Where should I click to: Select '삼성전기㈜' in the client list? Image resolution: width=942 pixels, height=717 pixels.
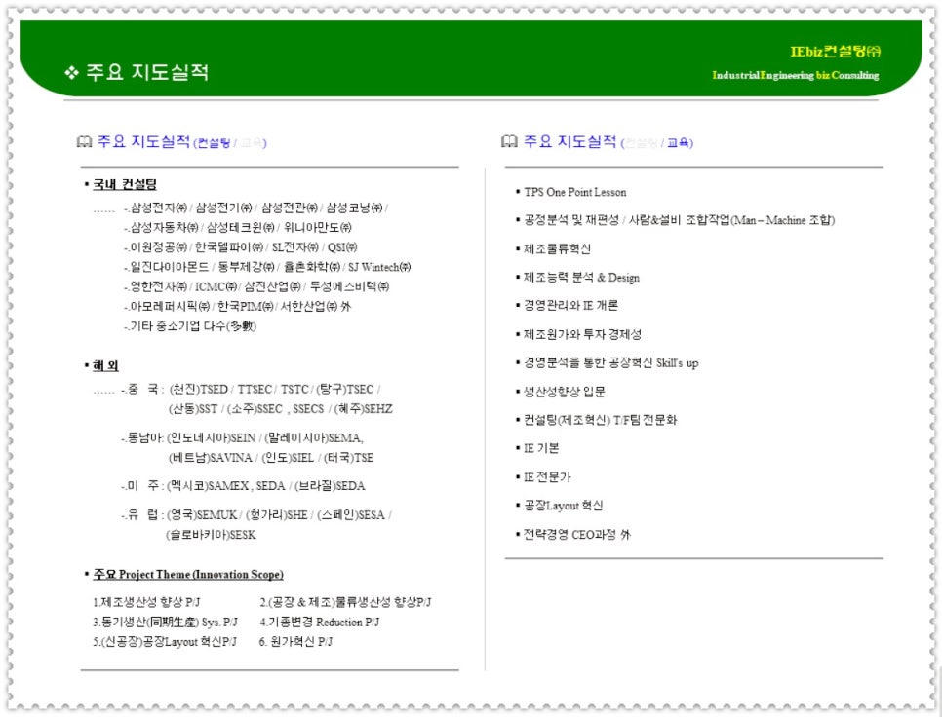click(x=223, y=208)
